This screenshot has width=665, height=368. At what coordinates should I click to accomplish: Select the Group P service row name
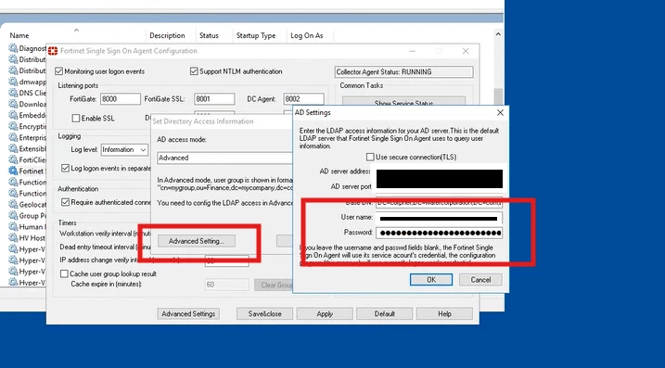(x=32, y=216)
